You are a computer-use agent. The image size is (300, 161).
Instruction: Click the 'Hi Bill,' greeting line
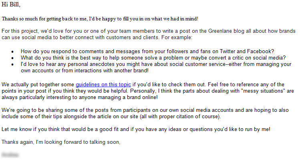(11, 4)
